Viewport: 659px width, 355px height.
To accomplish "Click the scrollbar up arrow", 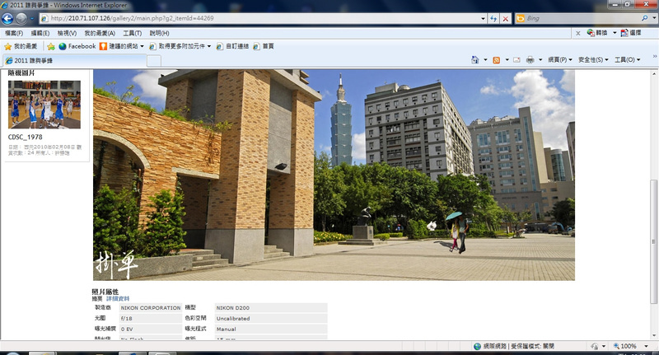I will point(653,73).
